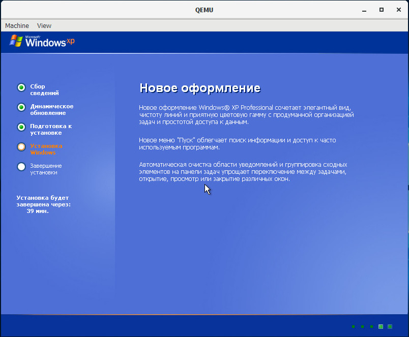Click the paragraph mentioning 'Windows® XP Professional'
The width and height of the screenshot is (409, 337).
click(246, 115)
